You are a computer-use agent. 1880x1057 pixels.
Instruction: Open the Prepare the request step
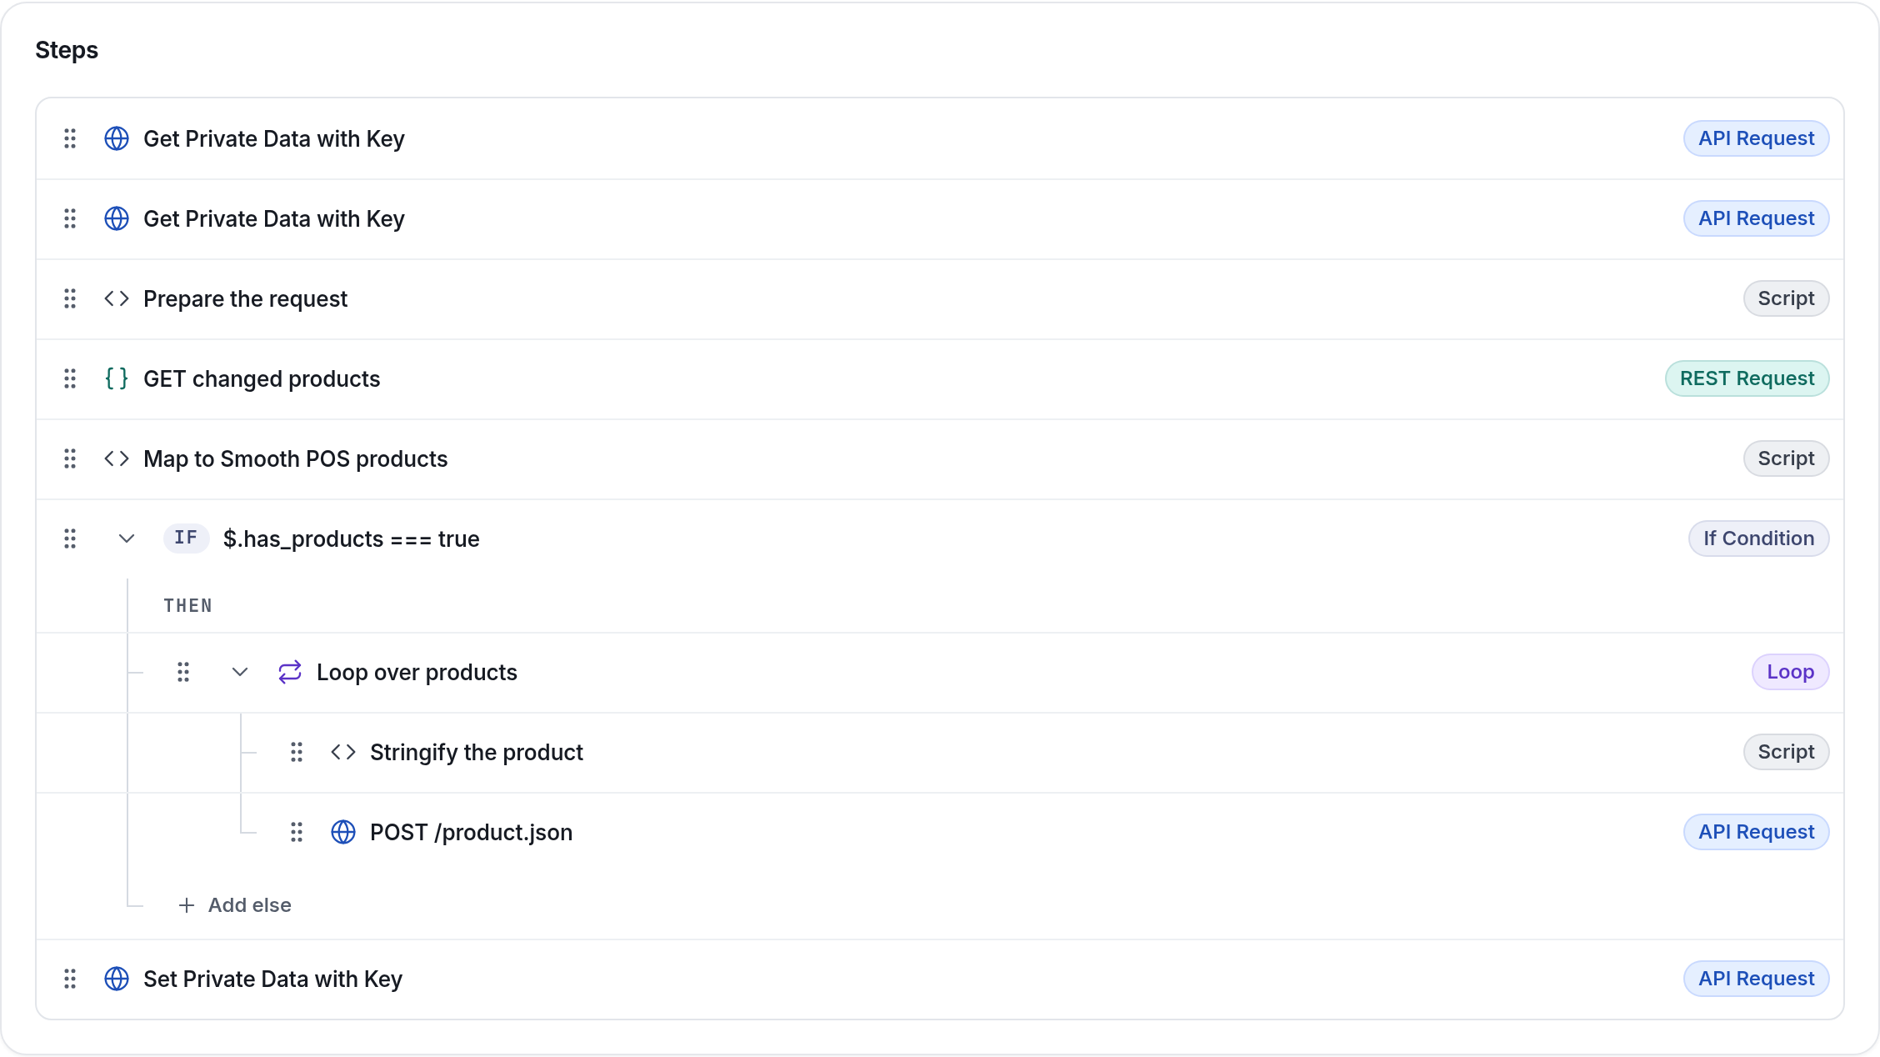point(940,298)
